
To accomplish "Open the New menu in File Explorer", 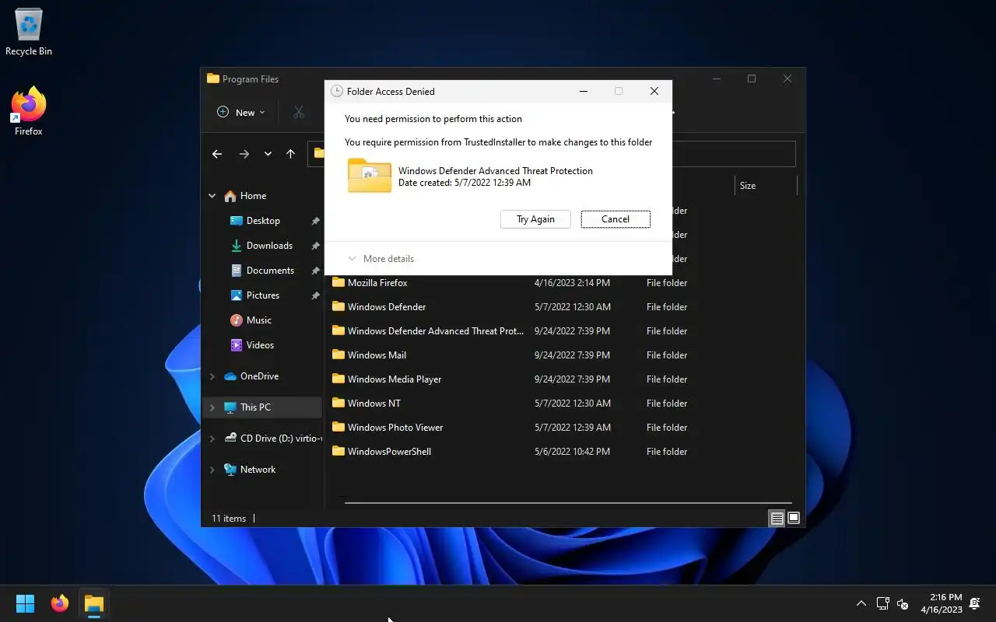I will [241, 112].
